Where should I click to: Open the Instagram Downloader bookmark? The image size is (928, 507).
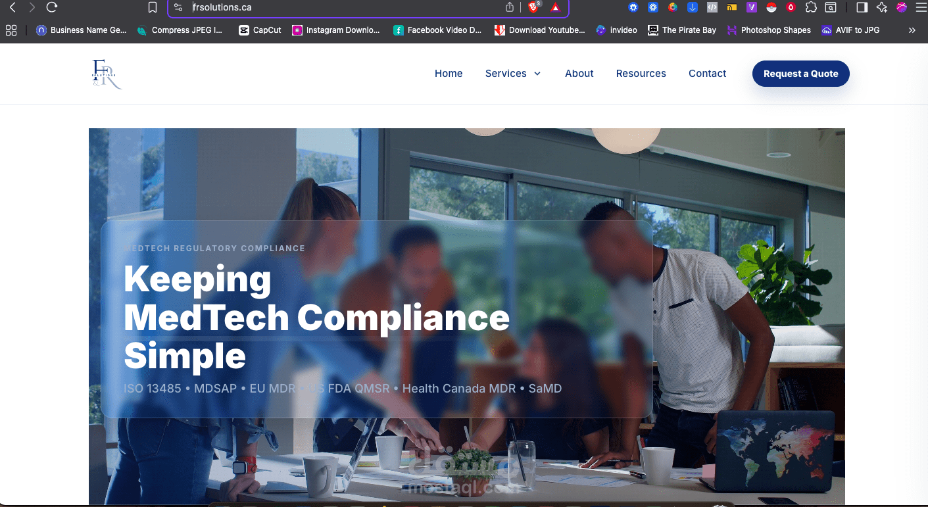point(335,30)
